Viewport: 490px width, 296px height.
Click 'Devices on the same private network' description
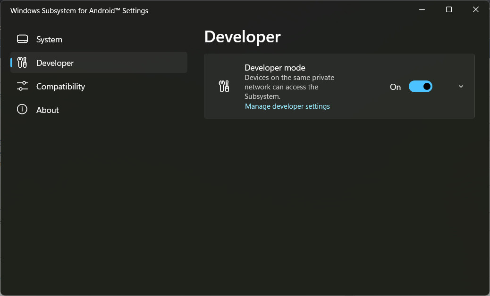(x=289, y=87)
